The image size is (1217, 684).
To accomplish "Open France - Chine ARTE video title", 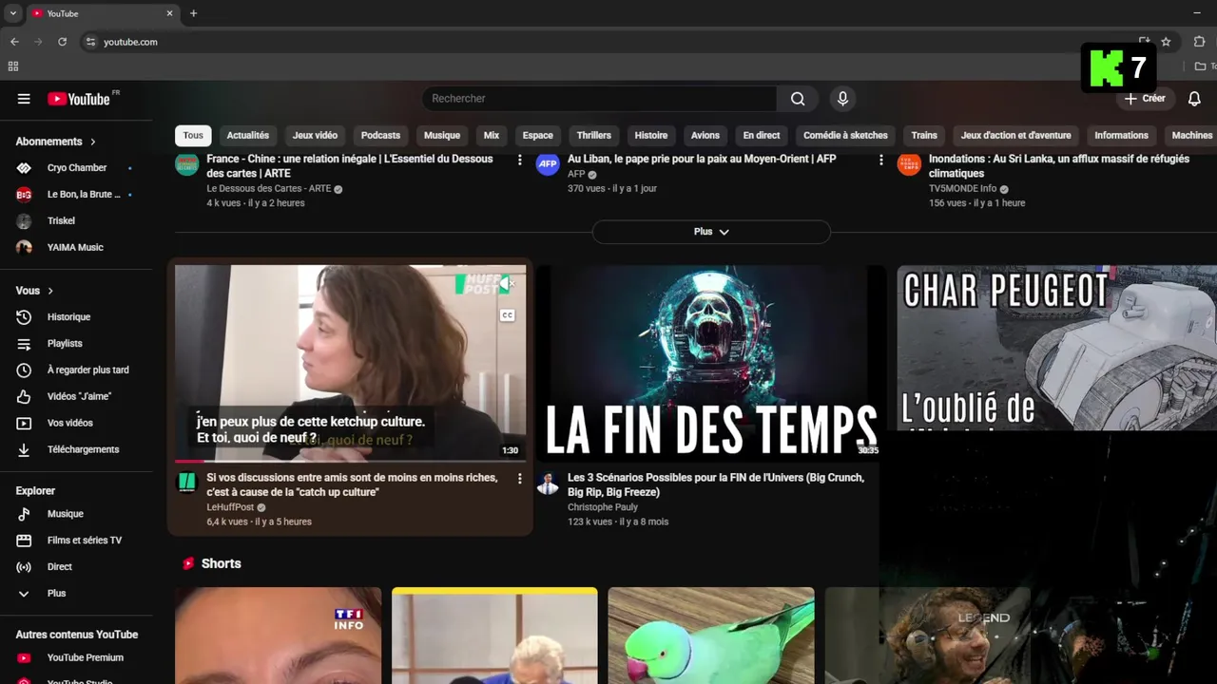I will tap(350, 166).
